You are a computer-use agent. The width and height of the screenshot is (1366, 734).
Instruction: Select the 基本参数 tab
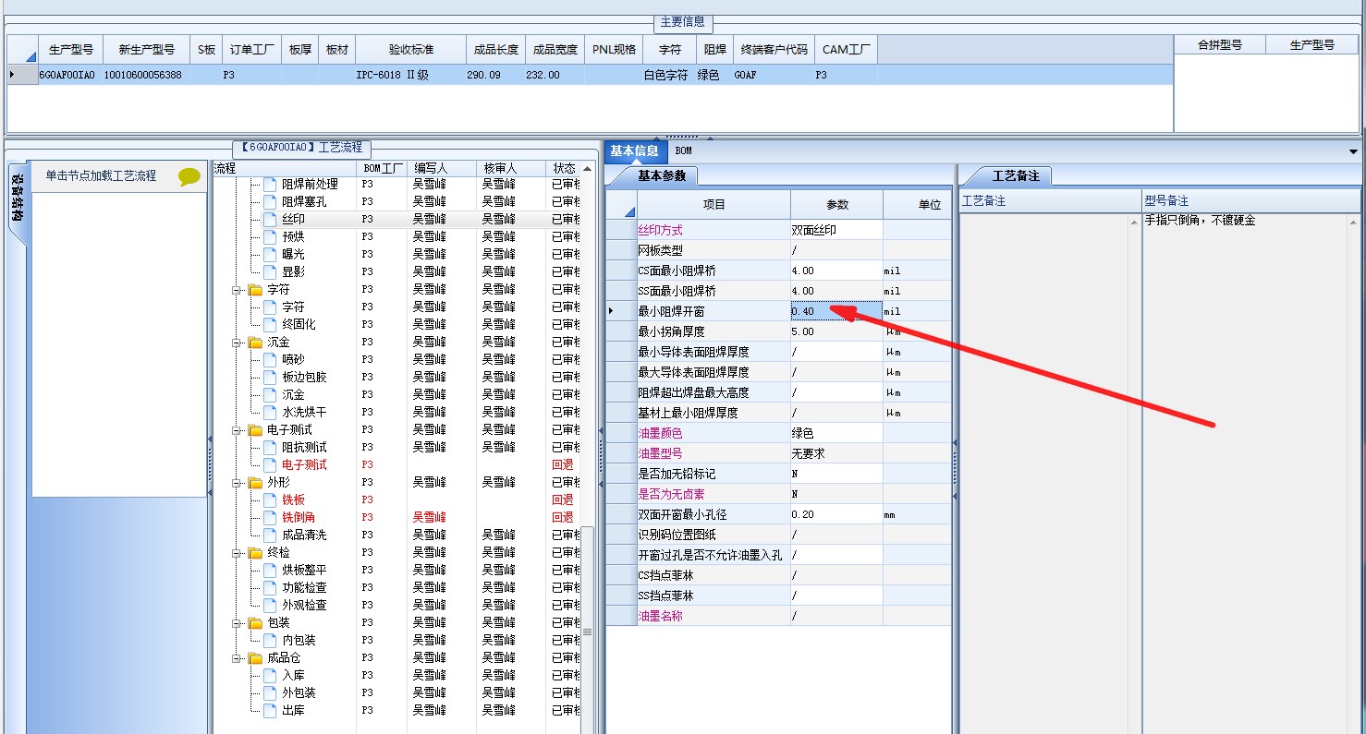[662, 175]
